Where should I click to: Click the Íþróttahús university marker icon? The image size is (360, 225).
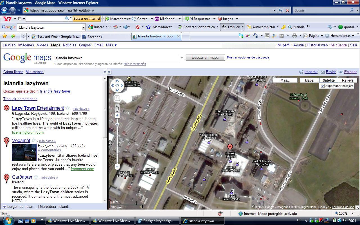[209, 142]
